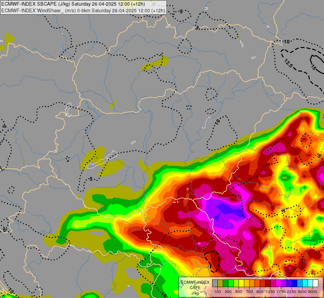
Task: Select the bright green legend swatch after 300
Action: (231, 283)
